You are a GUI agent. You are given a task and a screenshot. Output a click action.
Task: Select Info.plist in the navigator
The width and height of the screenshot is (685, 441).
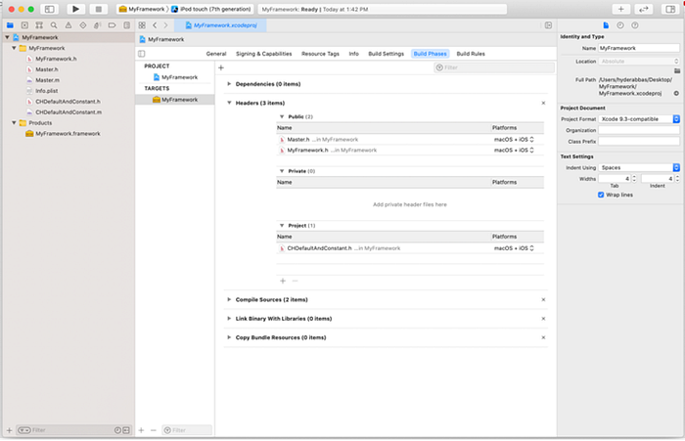tap(46, 91)
